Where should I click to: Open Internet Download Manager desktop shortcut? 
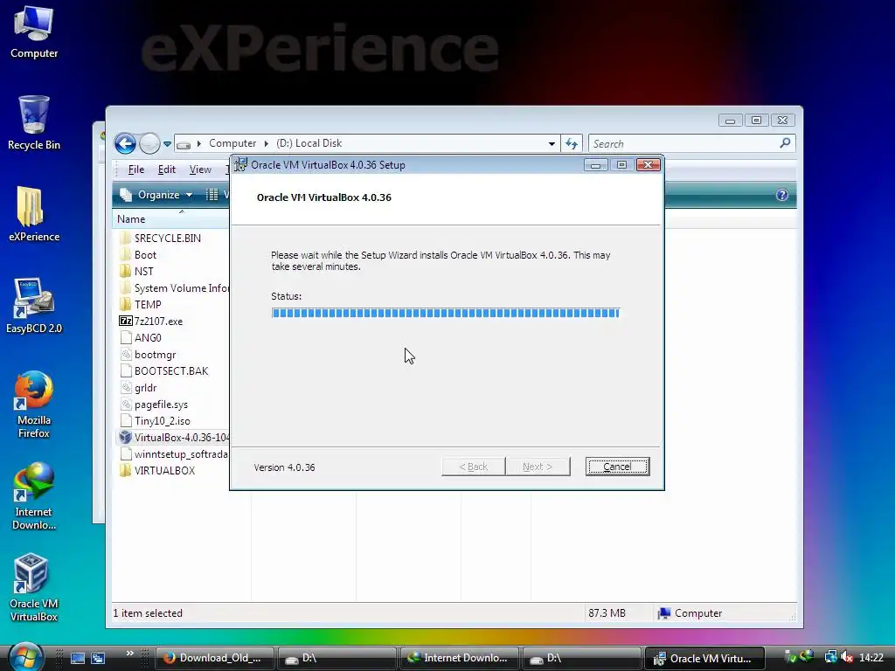click(x=34, y=496)
